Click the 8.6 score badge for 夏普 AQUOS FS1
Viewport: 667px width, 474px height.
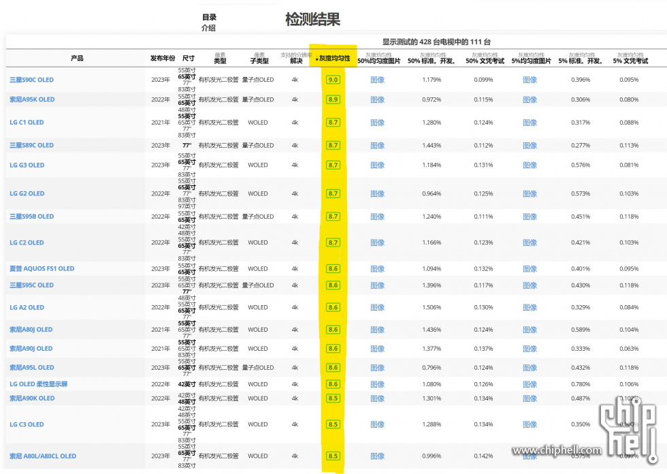click(333, 269)
